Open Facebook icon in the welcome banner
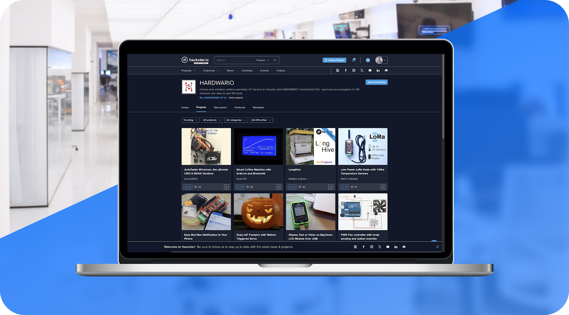569x315 pixels. point(364,247)
